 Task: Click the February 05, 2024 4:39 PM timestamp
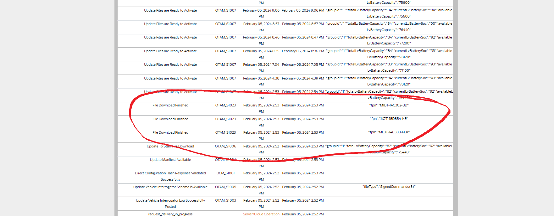303,78
